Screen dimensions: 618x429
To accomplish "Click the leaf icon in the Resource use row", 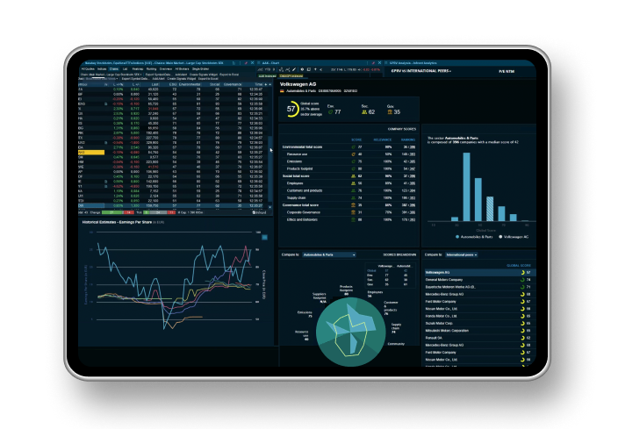I will (353, 154).
